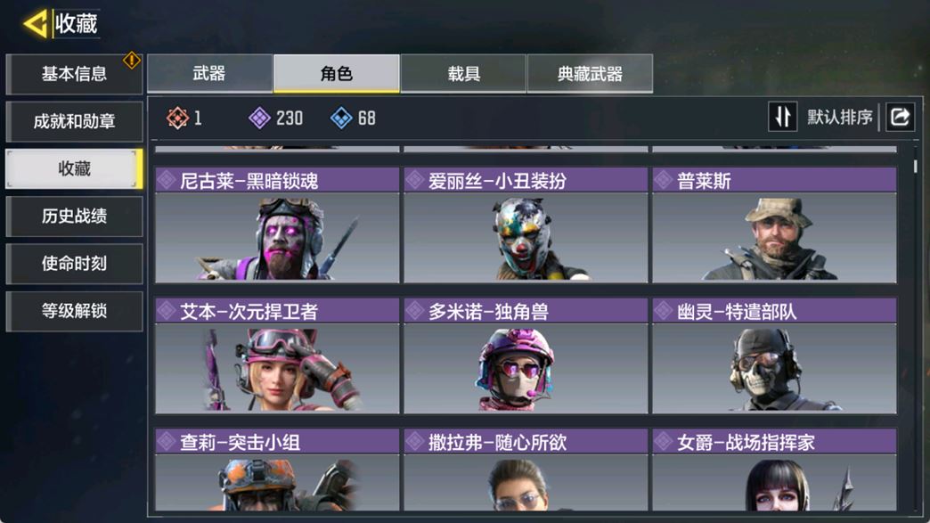Open the 默认排序 sort dropdown
The height and width of the screenshot is (523, 930).
[x=840, y=117]
